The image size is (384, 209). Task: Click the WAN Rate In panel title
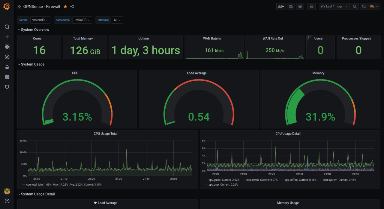tap(212, 39)
